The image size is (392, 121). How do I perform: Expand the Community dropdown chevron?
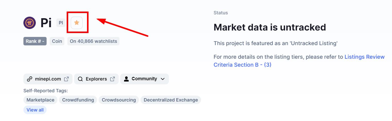point(163,79)
